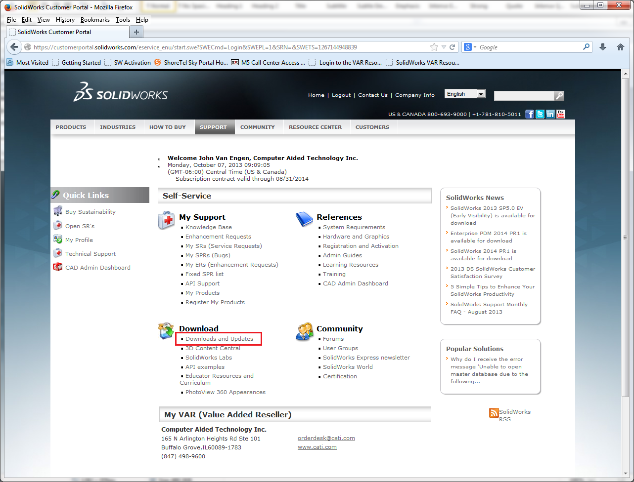This screenshot has width=634, height=482.
Task: Open the Register My Products link
Action: coord(215,302)
